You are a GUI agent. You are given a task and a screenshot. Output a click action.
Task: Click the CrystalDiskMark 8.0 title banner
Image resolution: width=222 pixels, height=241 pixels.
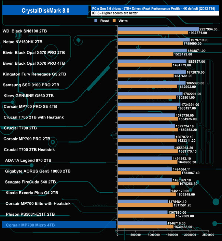point(45,10)
